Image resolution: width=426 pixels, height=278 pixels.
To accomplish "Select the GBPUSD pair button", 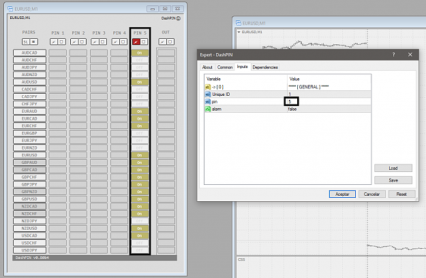I will point(29,199).
